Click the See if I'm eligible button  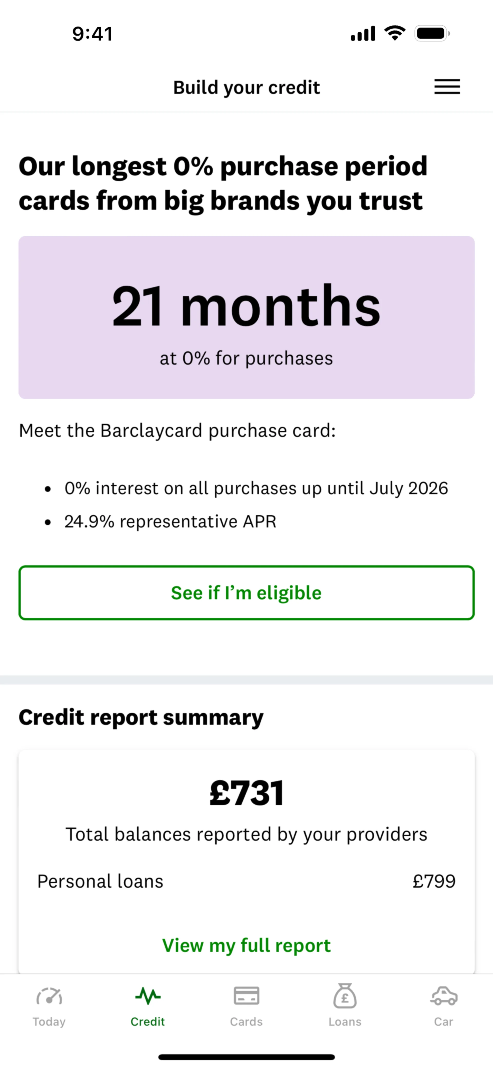[x=246, y=593]
